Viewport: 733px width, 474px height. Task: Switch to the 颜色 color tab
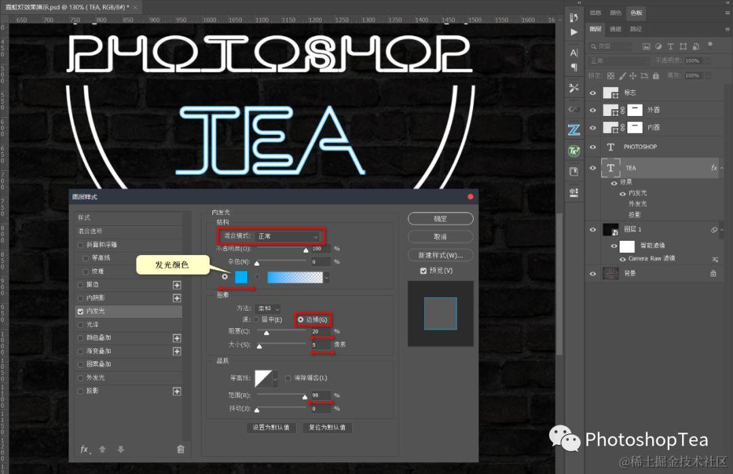coord(616,13)
